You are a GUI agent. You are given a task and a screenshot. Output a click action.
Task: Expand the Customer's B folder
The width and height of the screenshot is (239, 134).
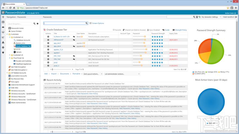10,55
